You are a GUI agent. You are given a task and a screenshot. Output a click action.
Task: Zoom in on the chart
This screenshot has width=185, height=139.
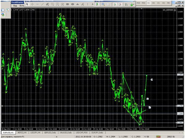(x=103, y=4)
